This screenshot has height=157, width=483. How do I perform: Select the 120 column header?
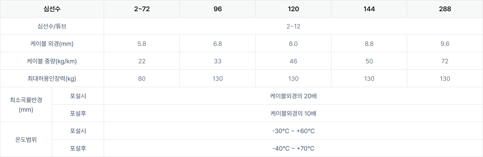293,9
